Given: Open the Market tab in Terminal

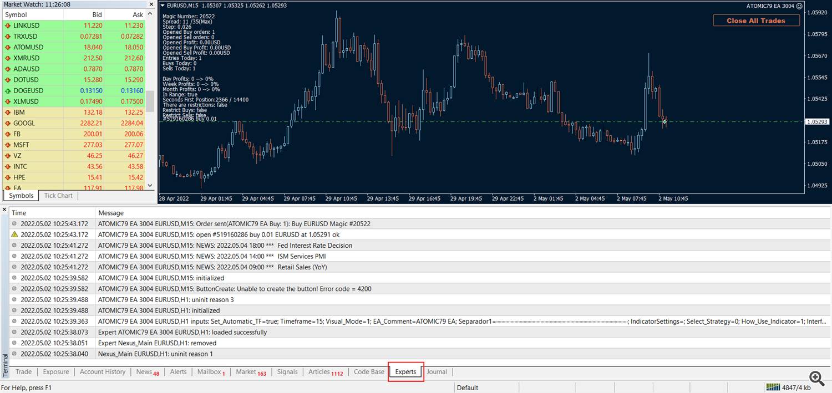Looking at the screenshot, I should coord(251,372).
